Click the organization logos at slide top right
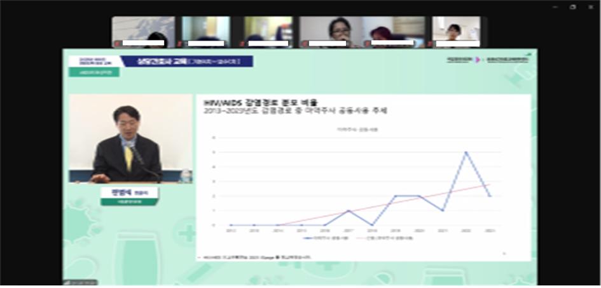Viewport: 601px width, 288px height. 488,60
